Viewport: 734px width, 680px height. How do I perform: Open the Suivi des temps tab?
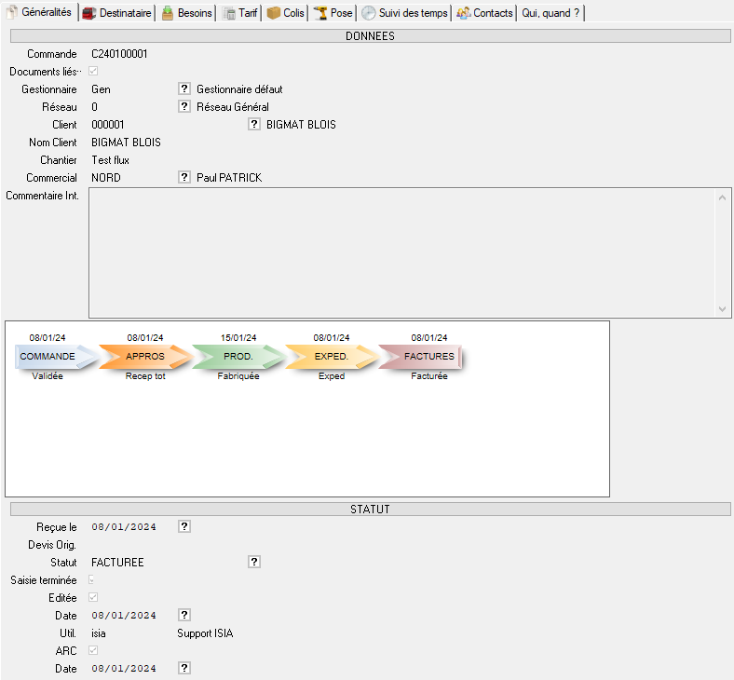pyautogui.click(x=405, y=13)
